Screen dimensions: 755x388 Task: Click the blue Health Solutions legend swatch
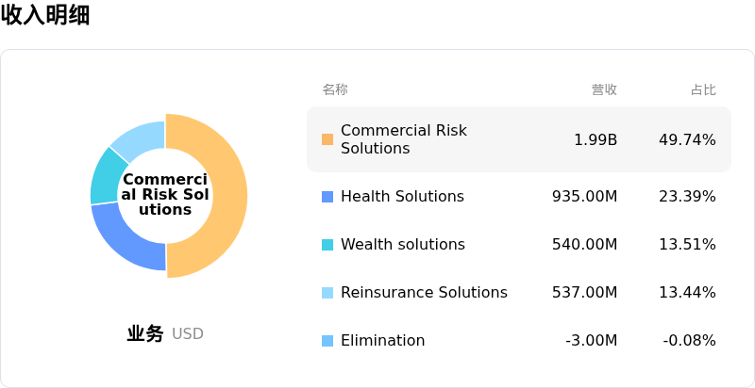(327, 197)
